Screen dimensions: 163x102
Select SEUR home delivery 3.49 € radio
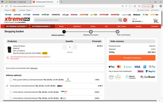tap(11, 92)
